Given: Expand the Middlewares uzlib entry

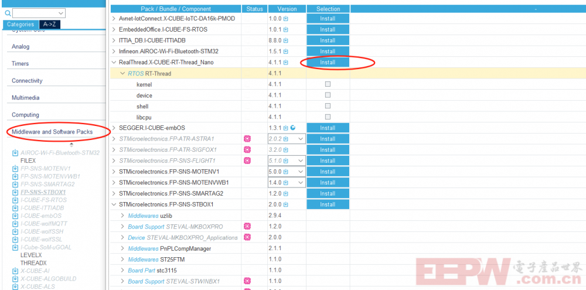Looking at the screenshot, I should (x=122, y=216).
